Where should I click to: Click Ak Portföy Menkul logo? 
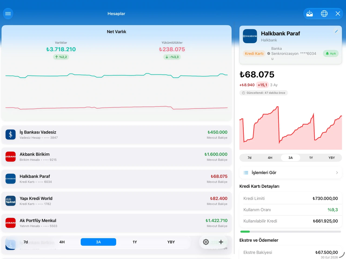click(x=11, y=223)
